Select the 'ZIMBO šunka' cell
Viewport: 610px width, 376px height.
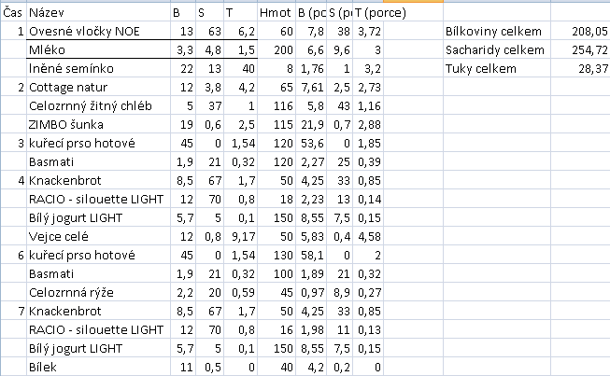pyautogui.click(x=98, y=124)
